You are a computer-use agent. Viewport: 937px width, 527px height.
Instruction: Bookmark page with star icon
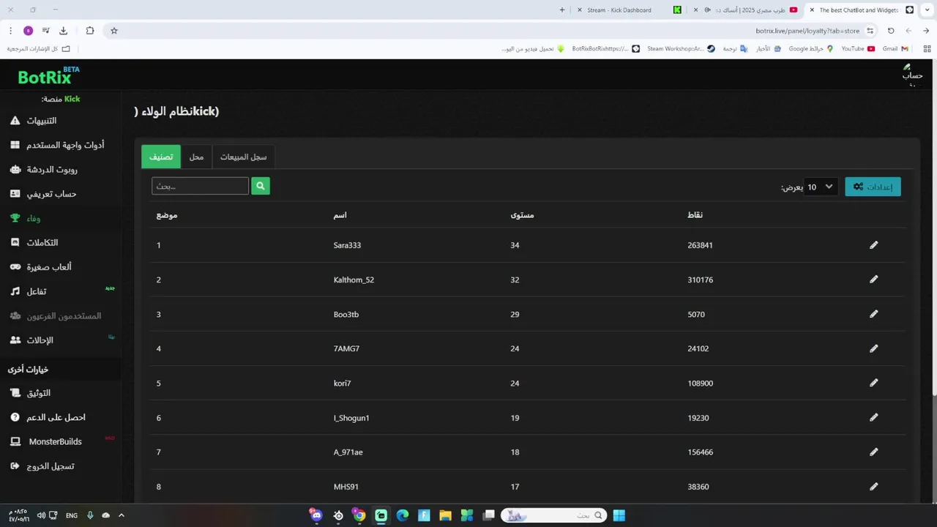tap(114, 31)
